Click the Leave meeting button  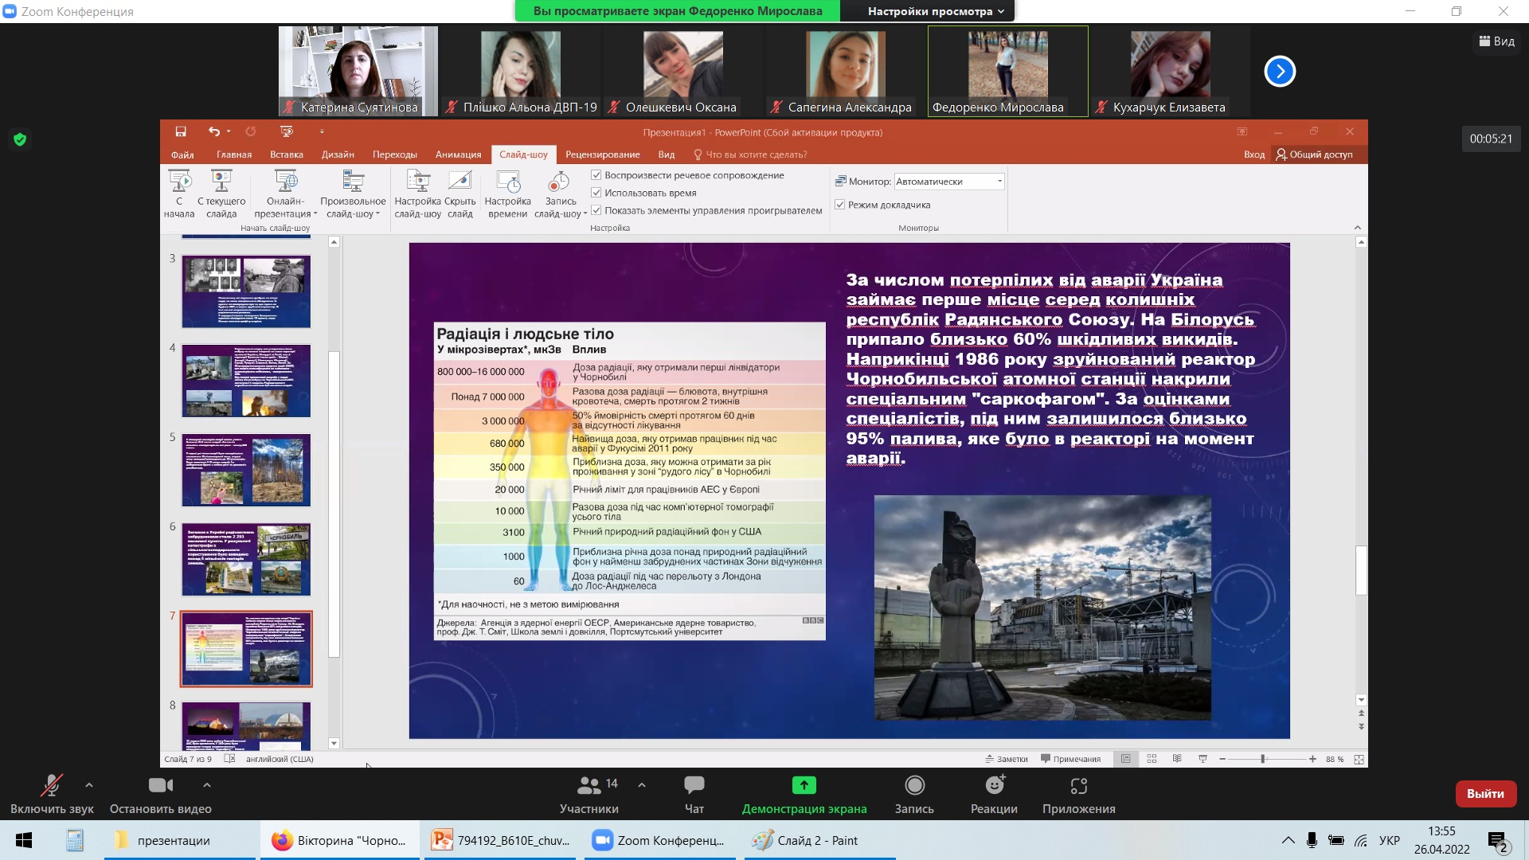1485,794
